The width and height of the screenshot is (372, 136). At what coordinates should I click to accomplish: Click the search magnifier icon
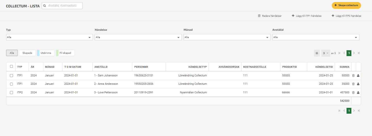tap(45, 5)
